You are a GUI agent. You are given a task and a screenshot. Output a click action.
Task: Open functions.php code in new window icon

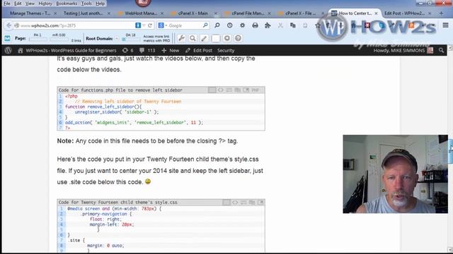pos(246,90)
